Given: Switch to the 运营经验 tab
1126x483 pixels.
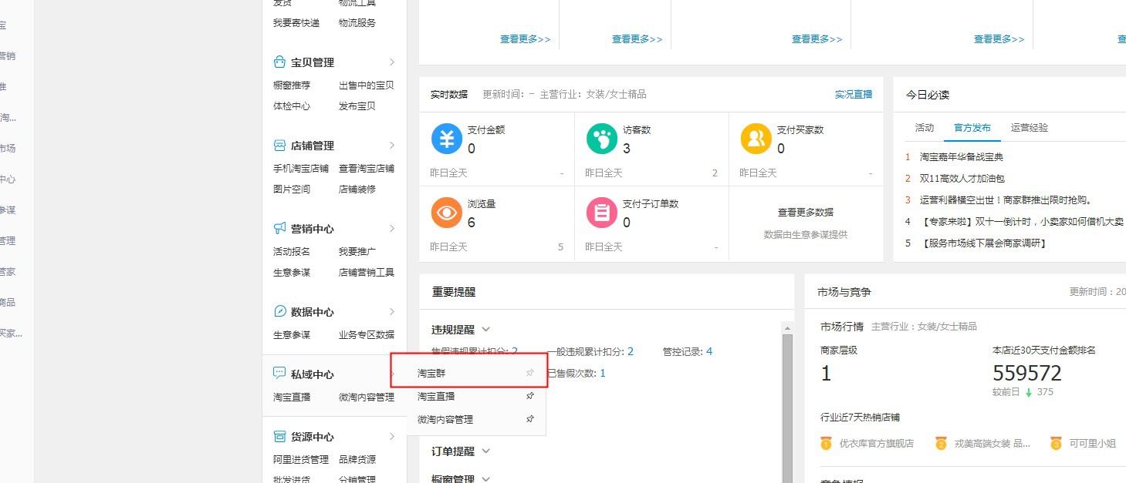Looking at the screenshot, I should pos(1030,128).
